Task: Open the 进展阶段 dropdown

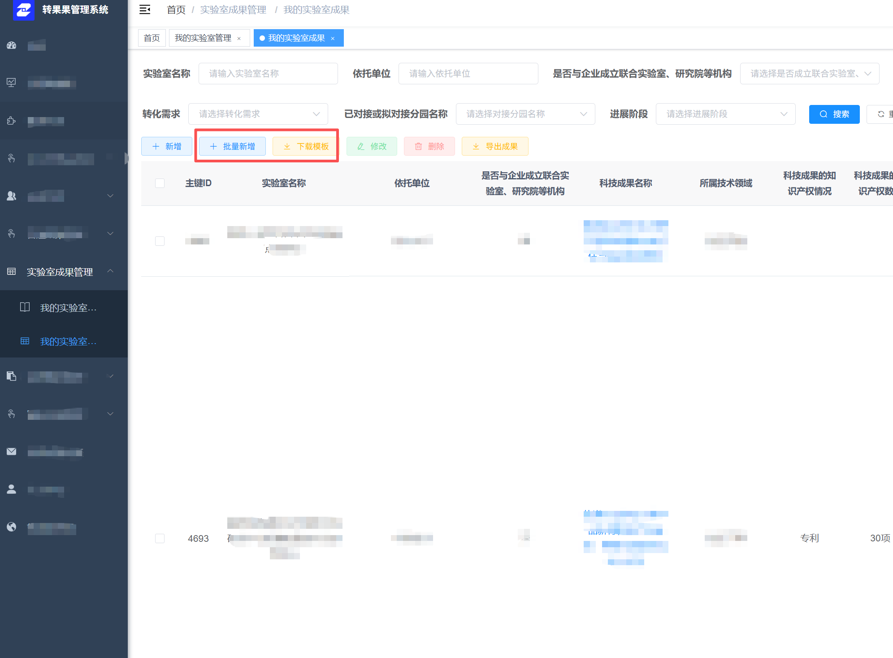Action: (725, 114)
